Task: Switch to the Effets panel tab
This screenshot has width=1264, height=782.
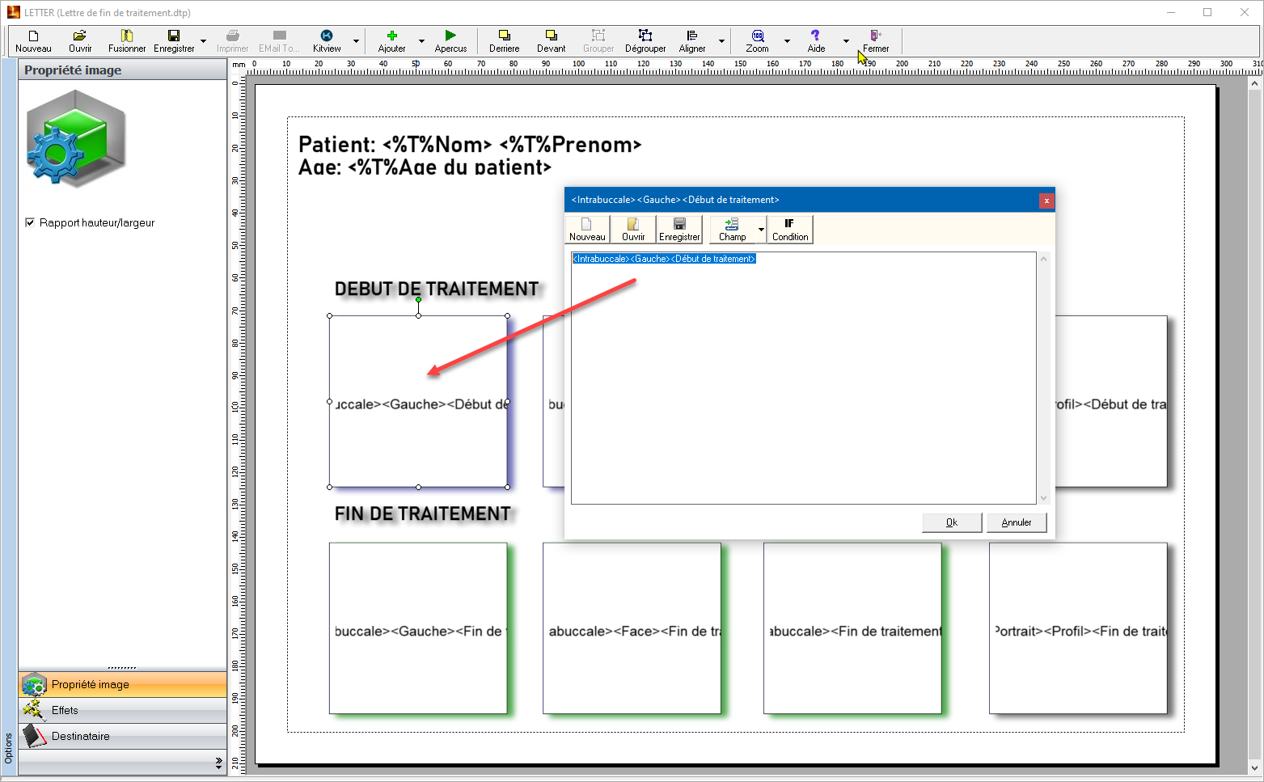Action: click(65, 710)
